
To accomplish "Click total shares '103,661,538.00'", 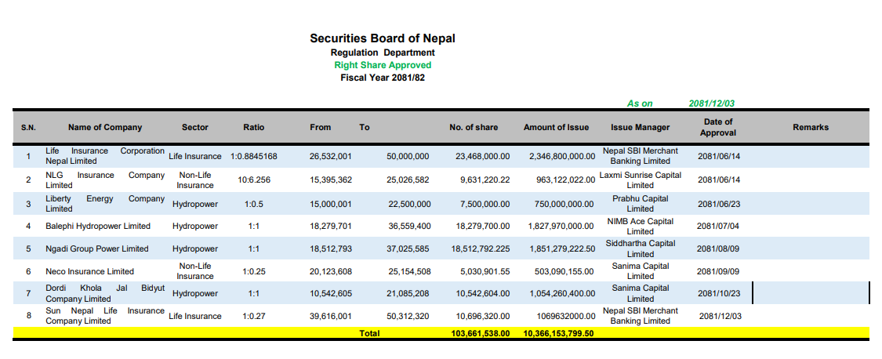I will tap(481, 333).
